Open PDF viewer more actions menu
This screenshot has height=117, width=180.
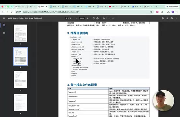tap(176, 18)
